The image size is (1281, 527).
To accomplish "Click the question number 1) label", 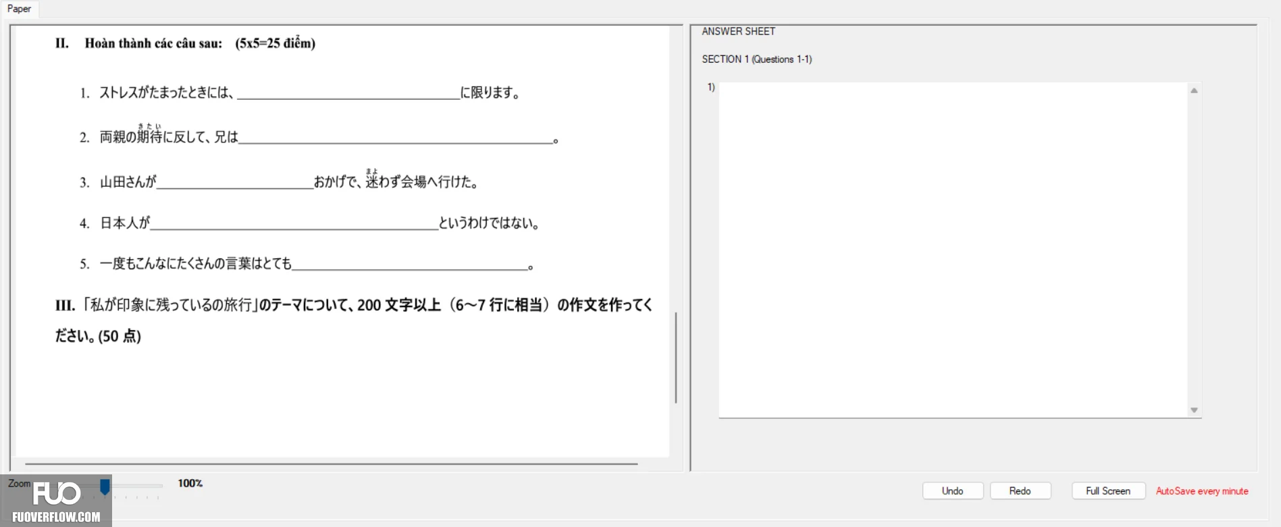I will point(711,87).
